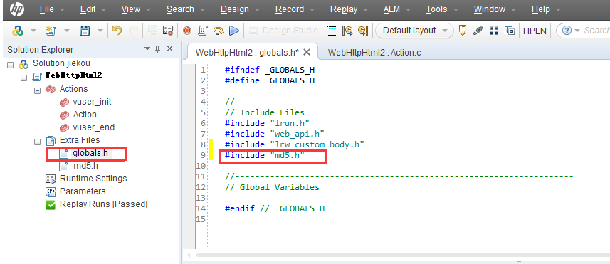Open the ALM menu

coord(391,9)
